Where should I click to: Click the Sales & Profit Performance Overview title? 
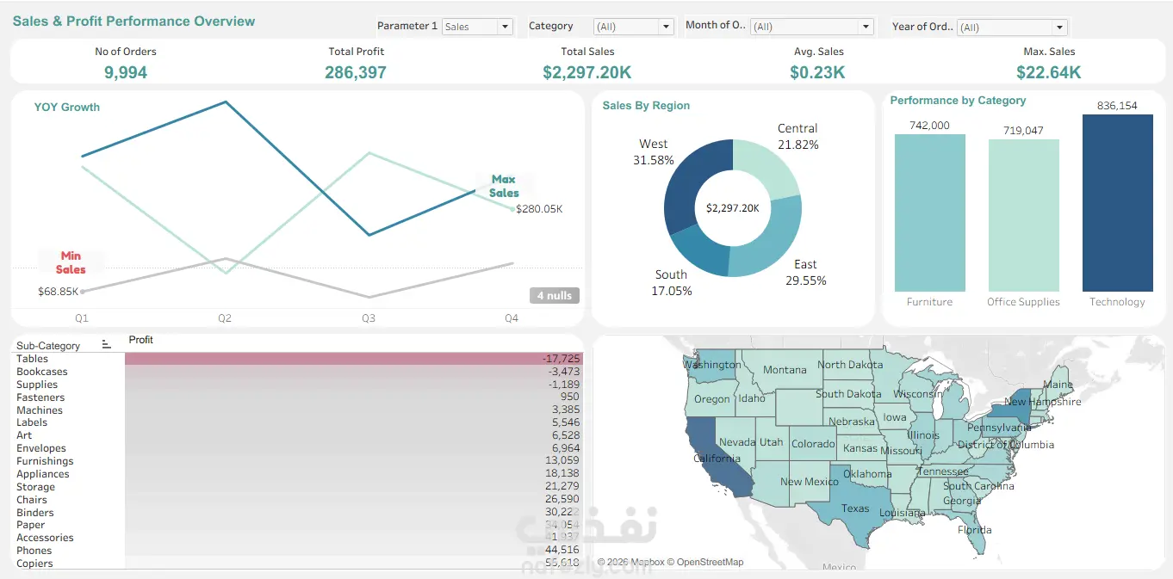133,22
